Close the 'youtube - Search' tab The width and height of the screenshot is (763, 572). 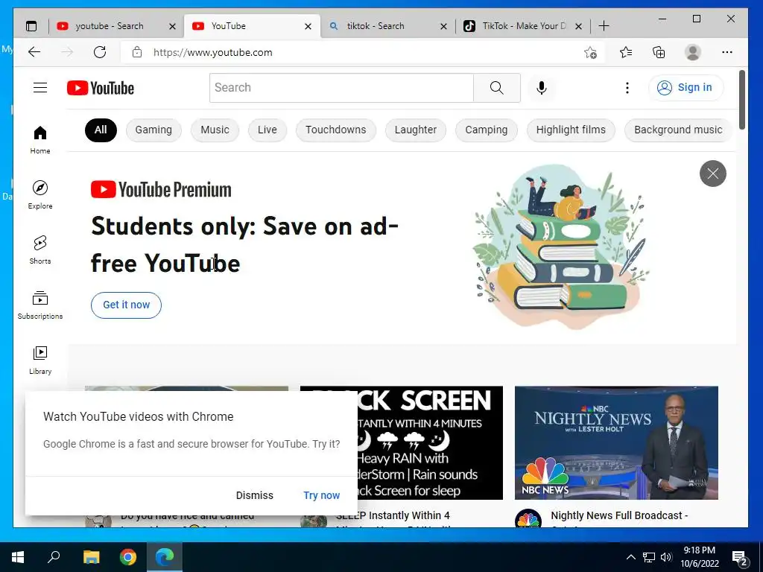(x=172, y=26)
